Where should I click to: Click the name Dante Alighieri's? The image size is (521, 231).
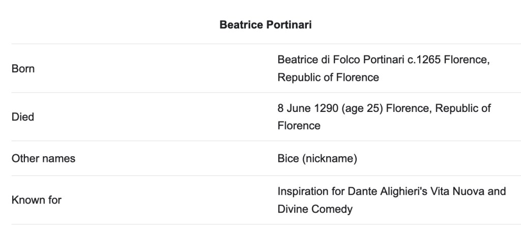click(x=382, y=191)
